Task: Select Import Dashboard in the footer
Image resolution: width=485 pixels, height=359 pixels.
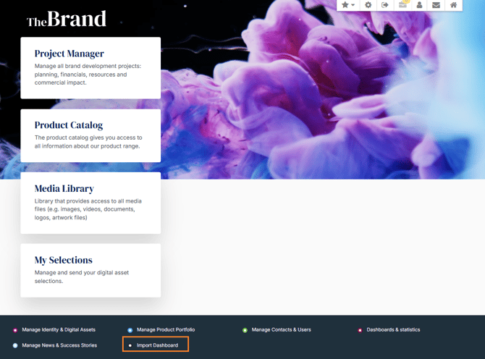Action: pos(157,345)
